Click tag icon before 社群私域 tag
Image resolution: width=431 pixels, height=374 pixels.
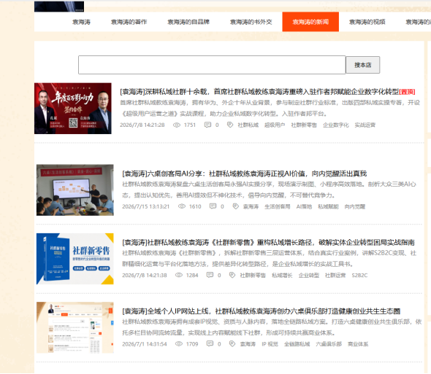coord(230,125)
